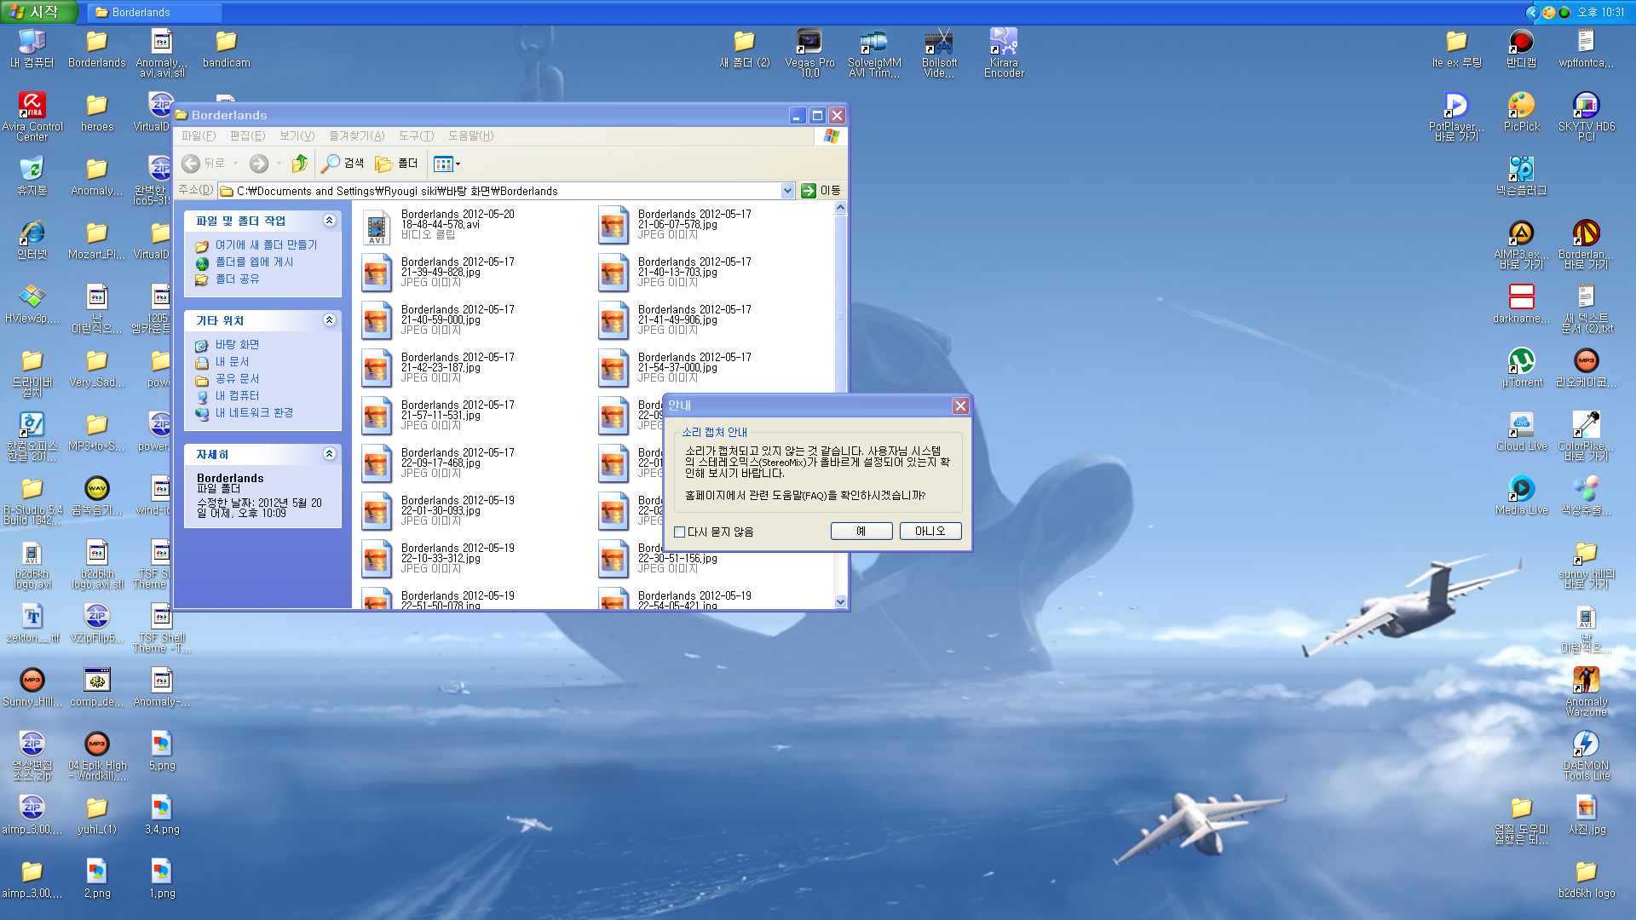Open 바탕 화면 in other places
The image size is (1636, 920).
[237, 344]
